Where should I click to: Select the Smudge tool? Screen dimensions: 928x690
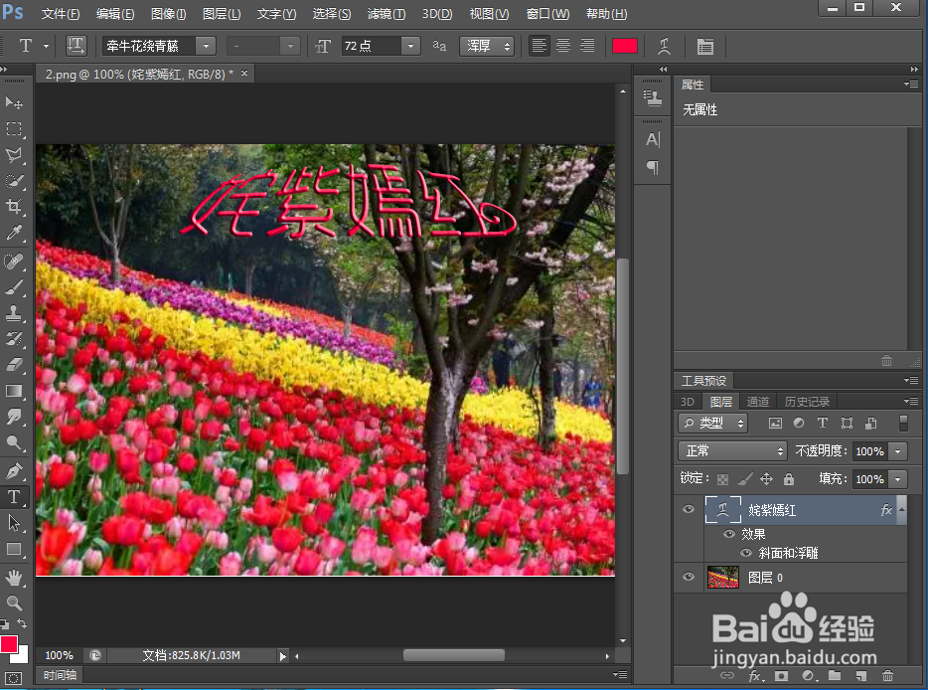point(14,417)
